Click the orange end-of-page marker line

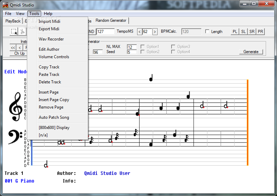[247, 122]
